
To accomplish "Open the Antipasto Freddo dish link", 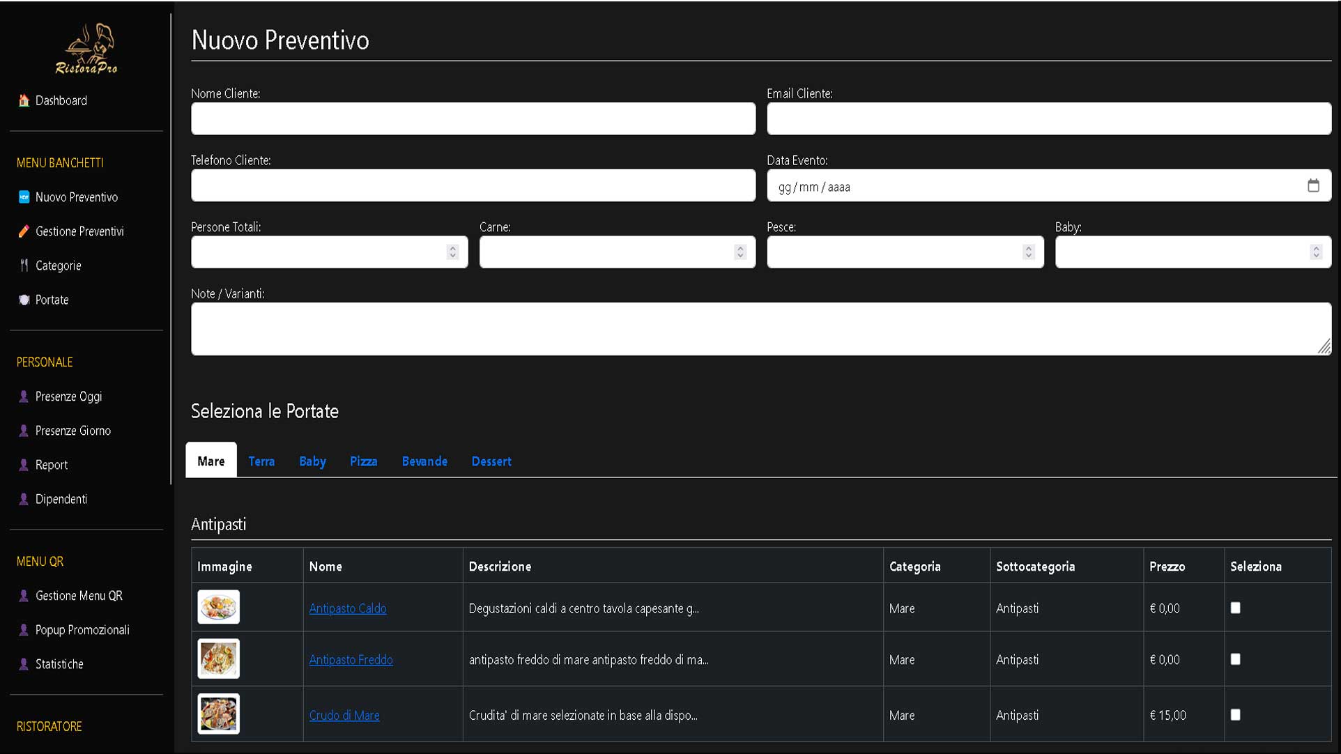I will coord(351,659).
